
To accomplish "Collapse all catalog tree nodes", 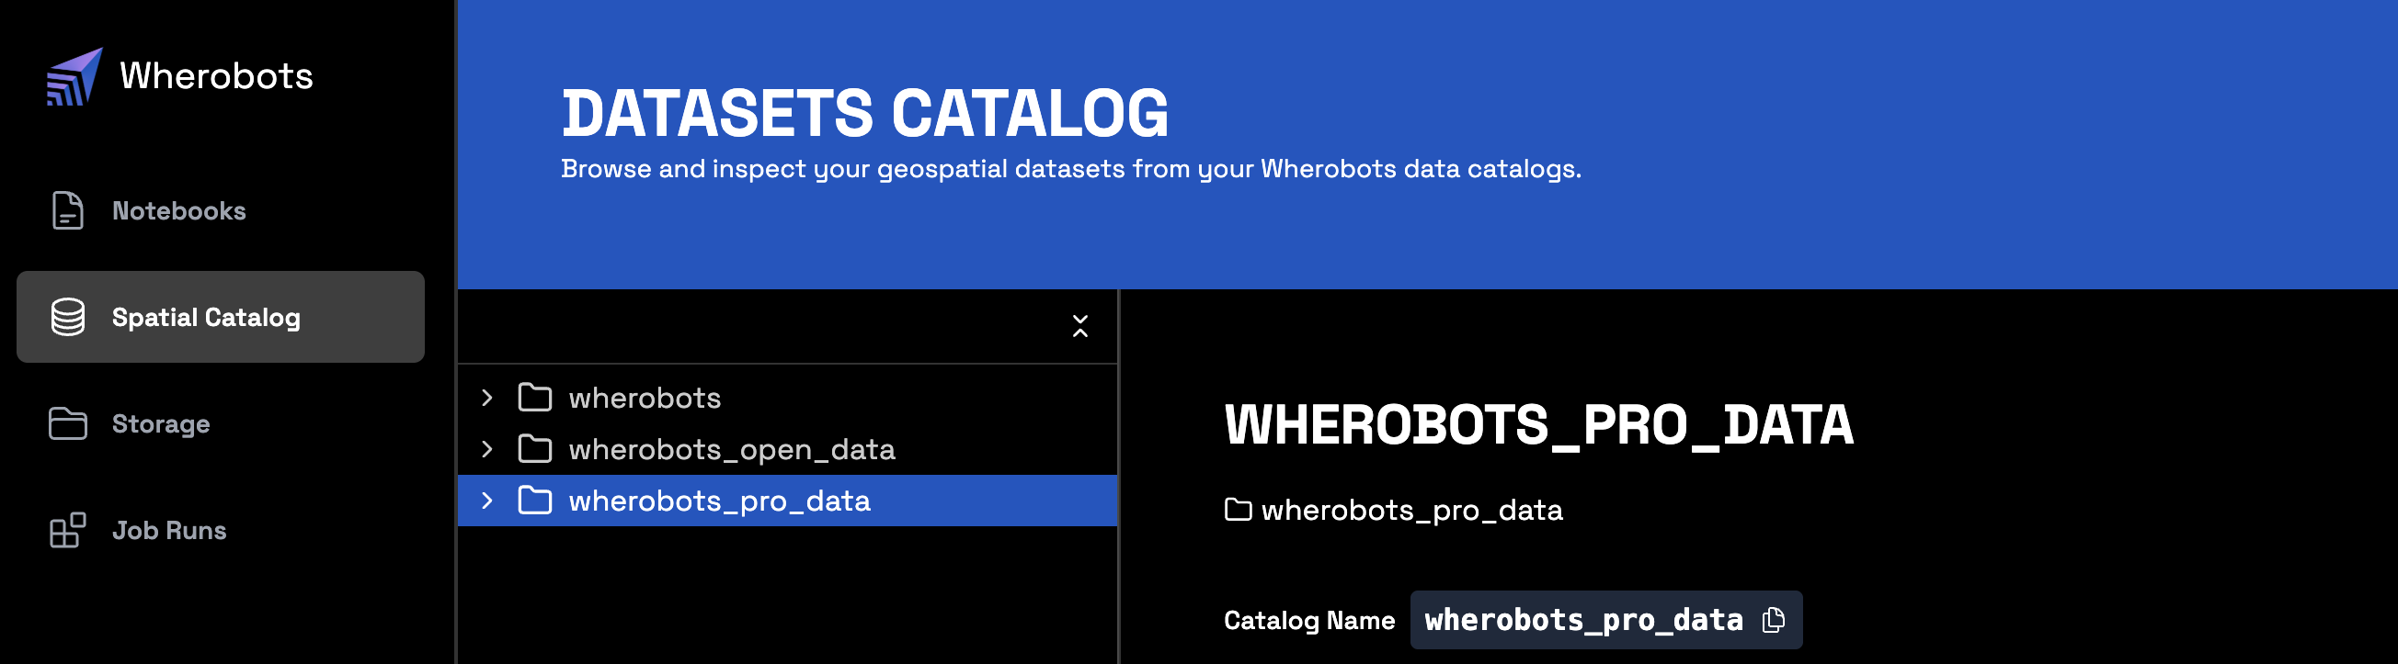I will point(1079,326).
